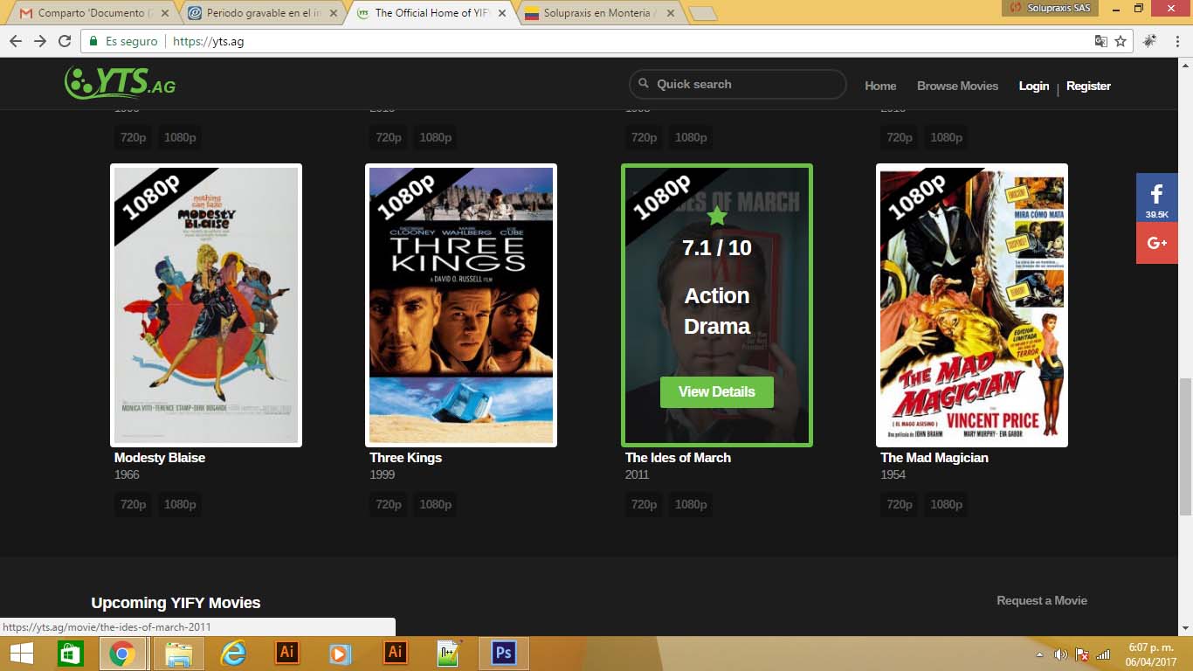Show hidden system tray icons arrow
The image size is (1193, 671).
click(1039, 654)
